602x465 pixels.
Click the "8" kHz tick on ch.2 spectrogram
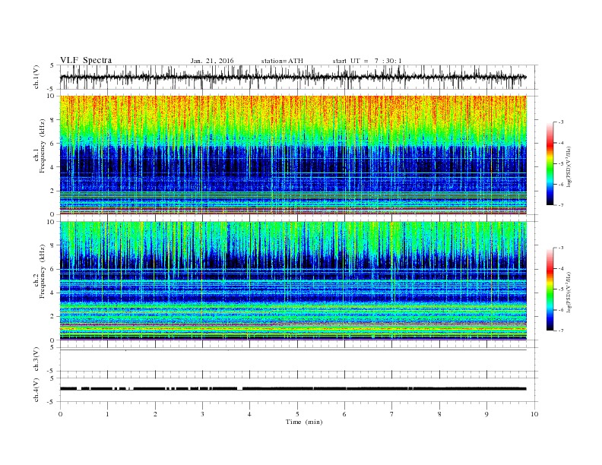point(52,245)
